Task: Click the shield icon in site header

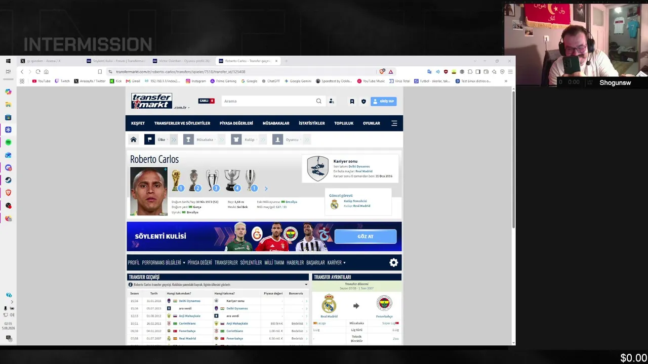Action: coord(363,101)
